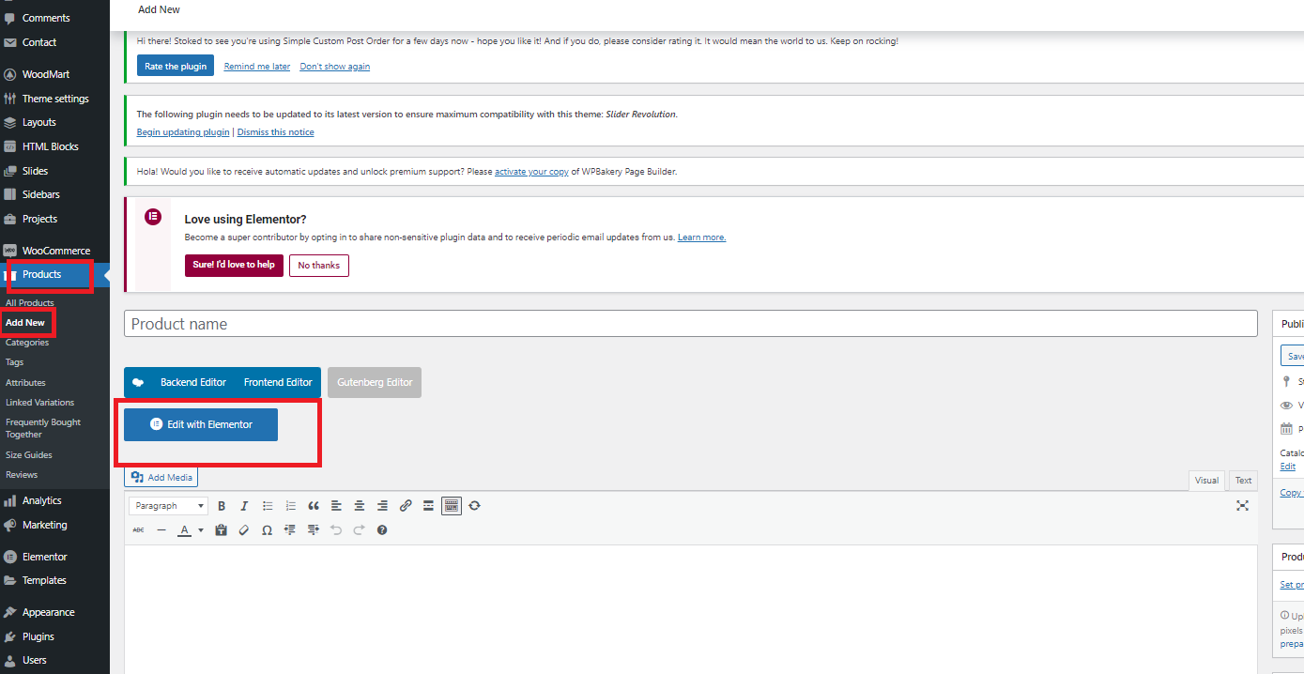The image size is (1304, 674).
Task: Decline Elementor data sharing with No thanks
Action: (319, 266)
